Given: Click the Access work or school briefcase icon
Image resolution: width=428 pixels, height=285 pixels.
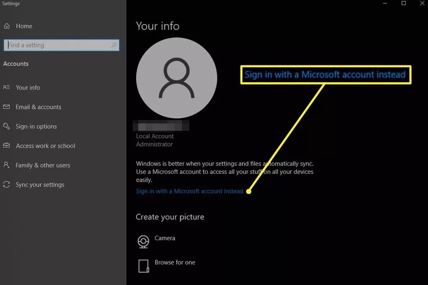Looking at the screenshot, I should coord(6,146).
